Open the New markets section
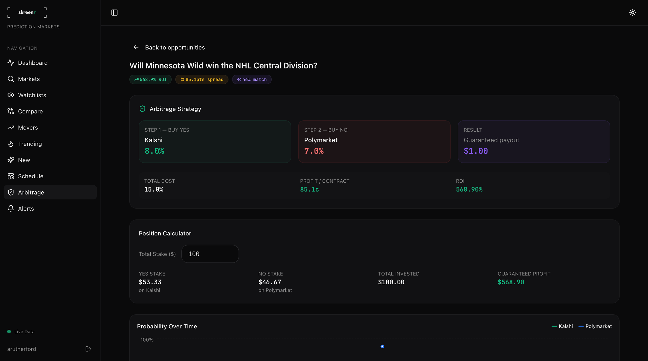This screenshot has width=648, height=361. (50, 160)
